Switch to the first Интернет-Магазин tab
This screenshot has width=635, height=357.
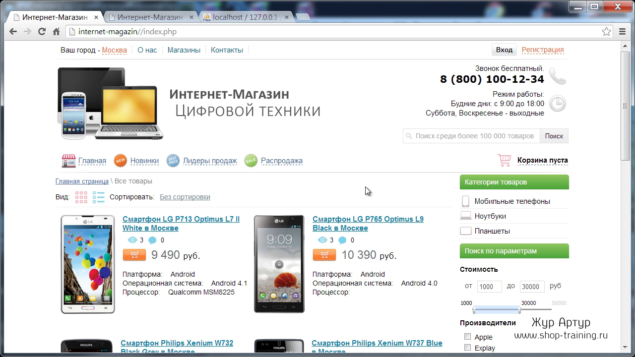(x=55, y=17)
